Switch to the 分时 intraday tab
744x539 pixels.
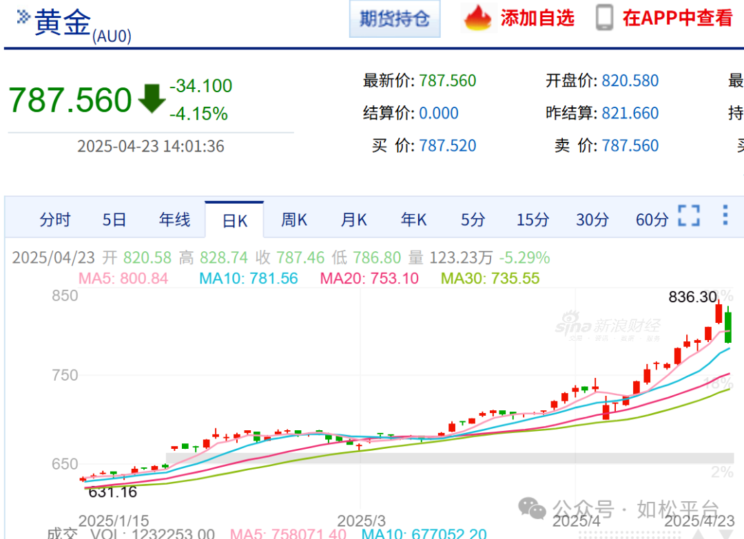tap(55, 220)
